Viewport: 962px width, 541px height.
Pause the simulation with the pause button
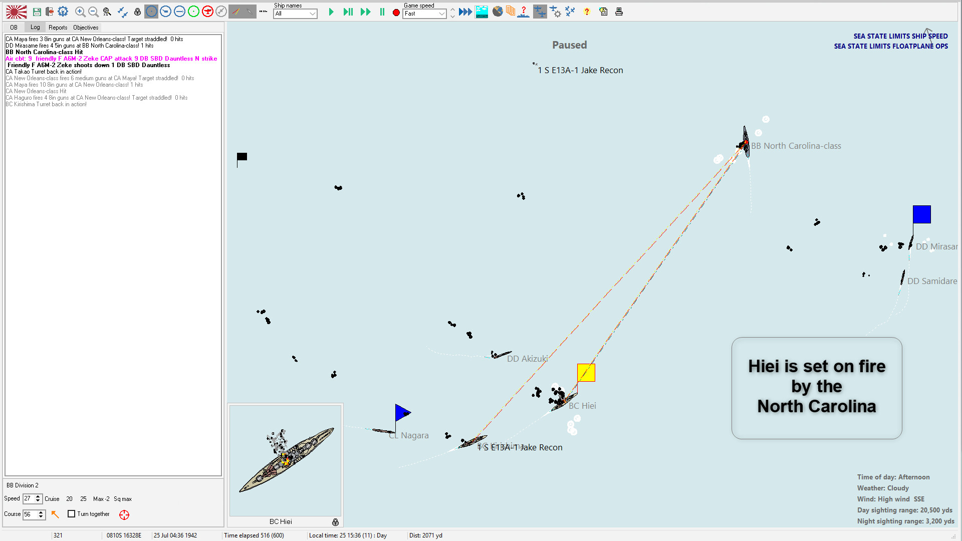tap(382, 12)
